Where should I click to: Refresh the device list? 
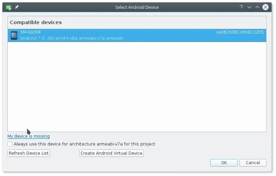29,153
